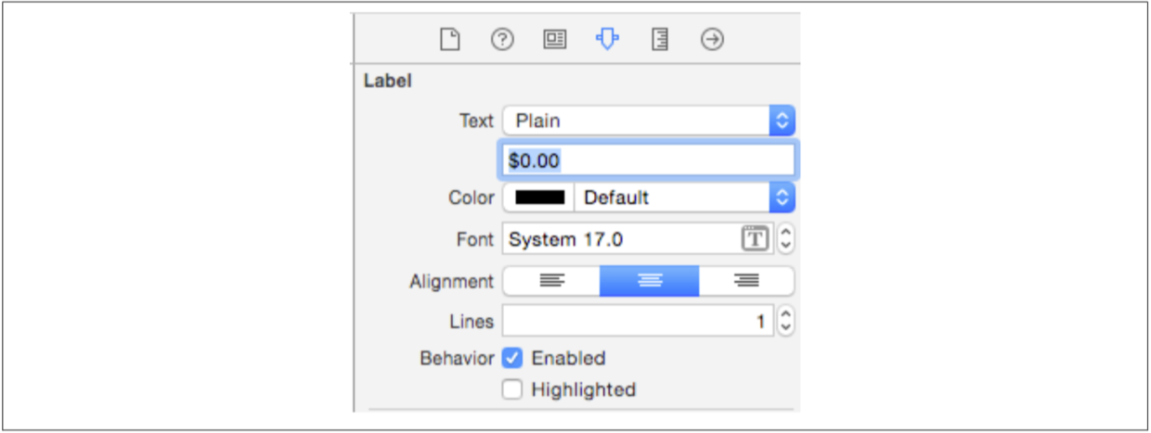Align label text to the right
1151x433 pixels.
[746, 281]
